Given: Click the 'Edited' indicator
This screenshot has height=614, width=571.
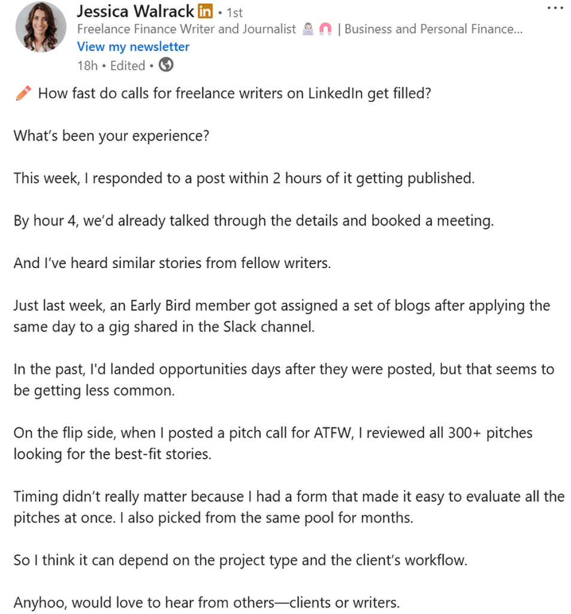Looking at the screenshot, I should coord(127,65).
